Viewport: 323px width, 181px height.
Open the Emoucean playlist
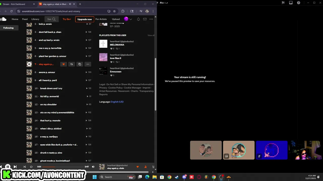point(116,72)
